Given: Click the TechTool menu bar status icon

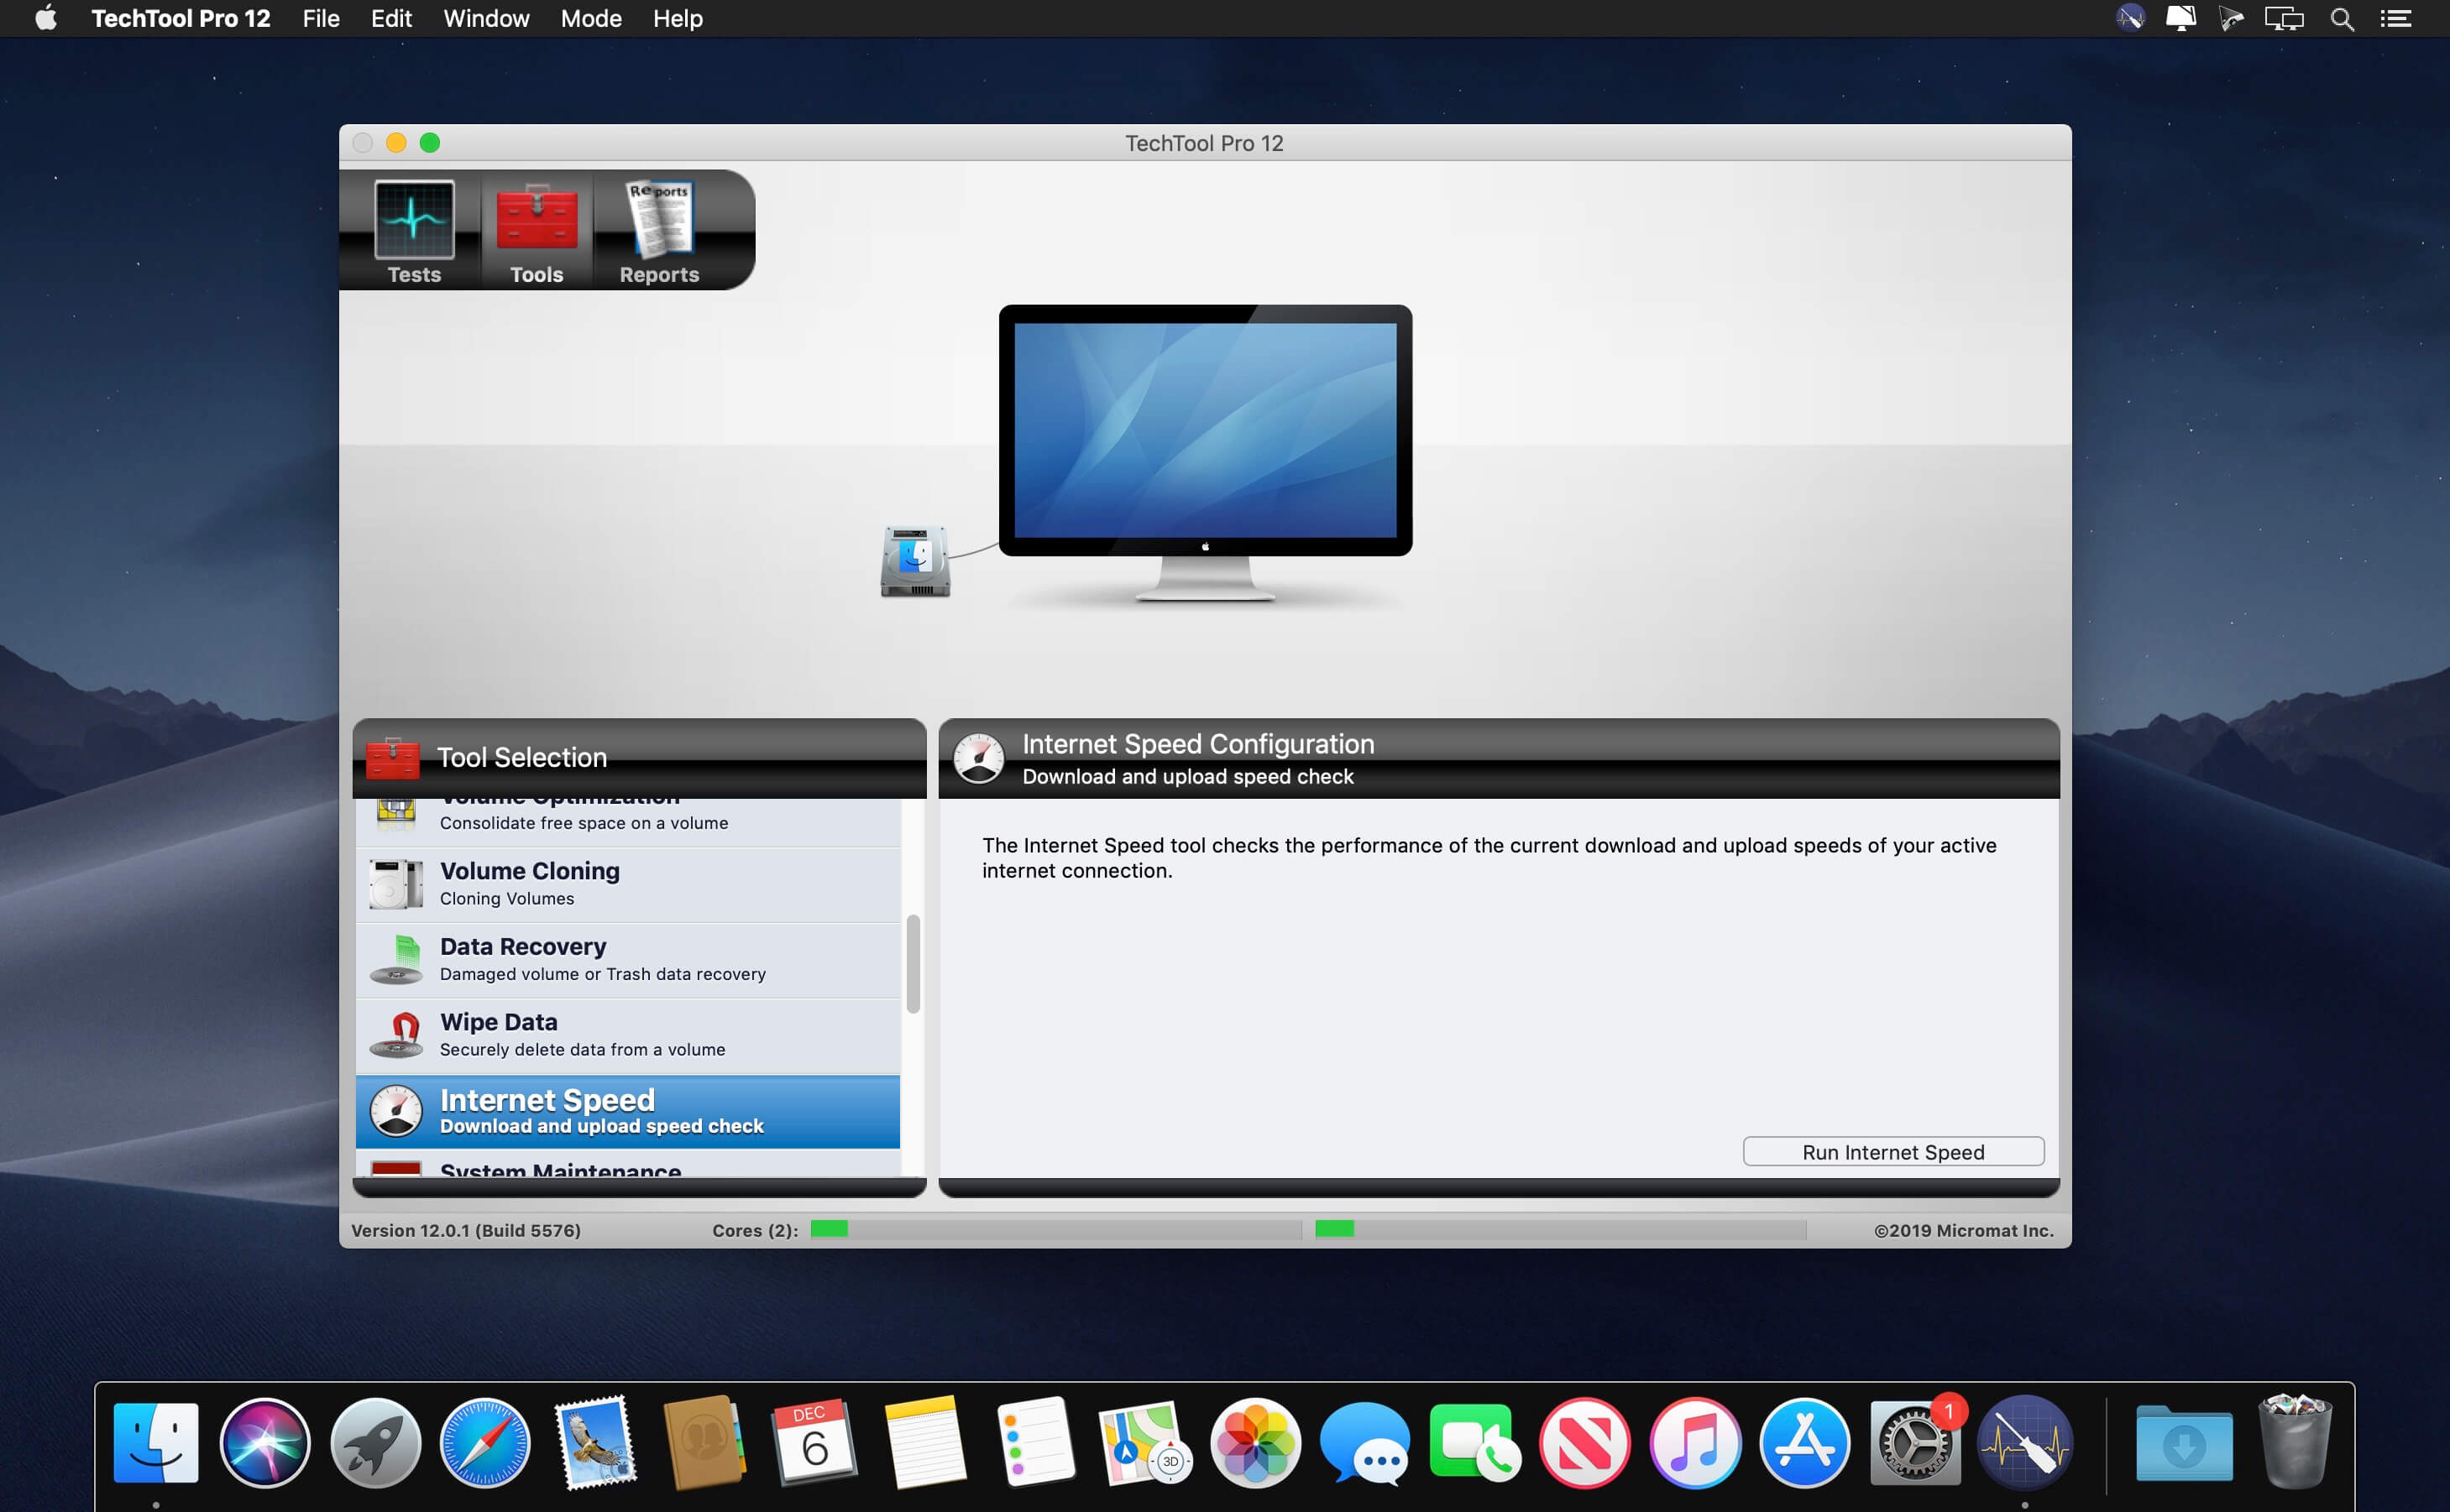Looking at the screenshot, I should coord(2131,18).
